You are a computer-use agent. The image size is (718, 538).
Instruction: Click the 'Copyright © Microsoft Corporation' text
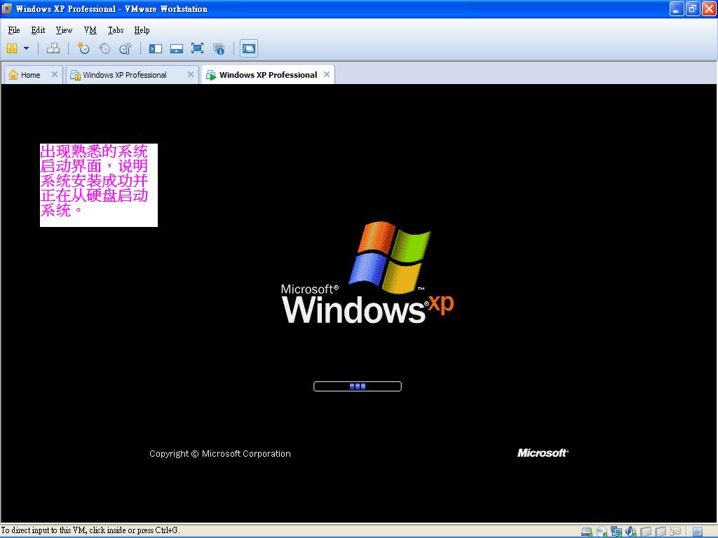point(219,453)
